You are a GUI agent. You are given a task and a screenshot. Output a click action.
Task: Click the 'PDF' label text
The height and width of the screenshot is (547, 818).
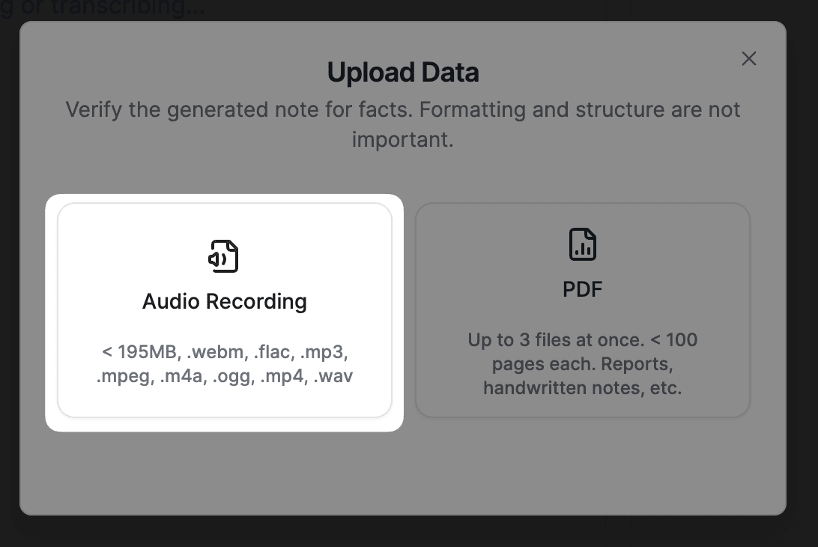(x=582, y=288)
